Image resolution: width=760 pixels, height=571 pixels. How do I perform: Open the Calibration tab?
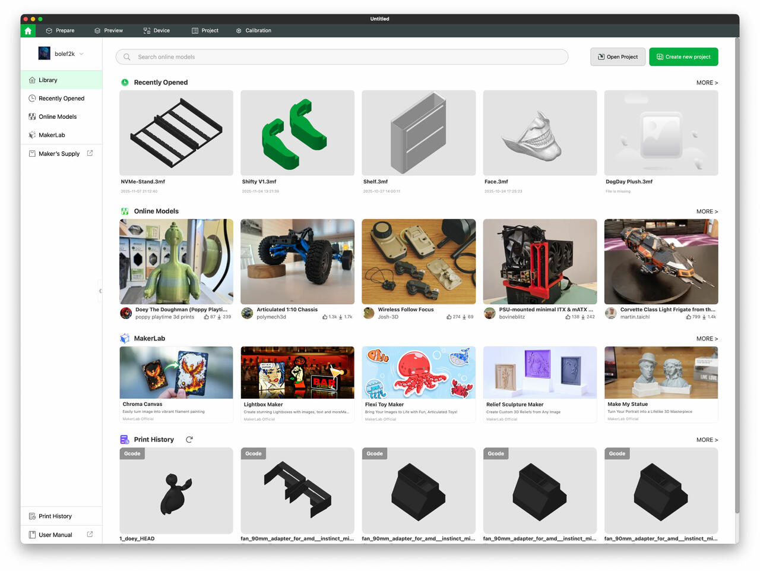[x=254, y=30]
